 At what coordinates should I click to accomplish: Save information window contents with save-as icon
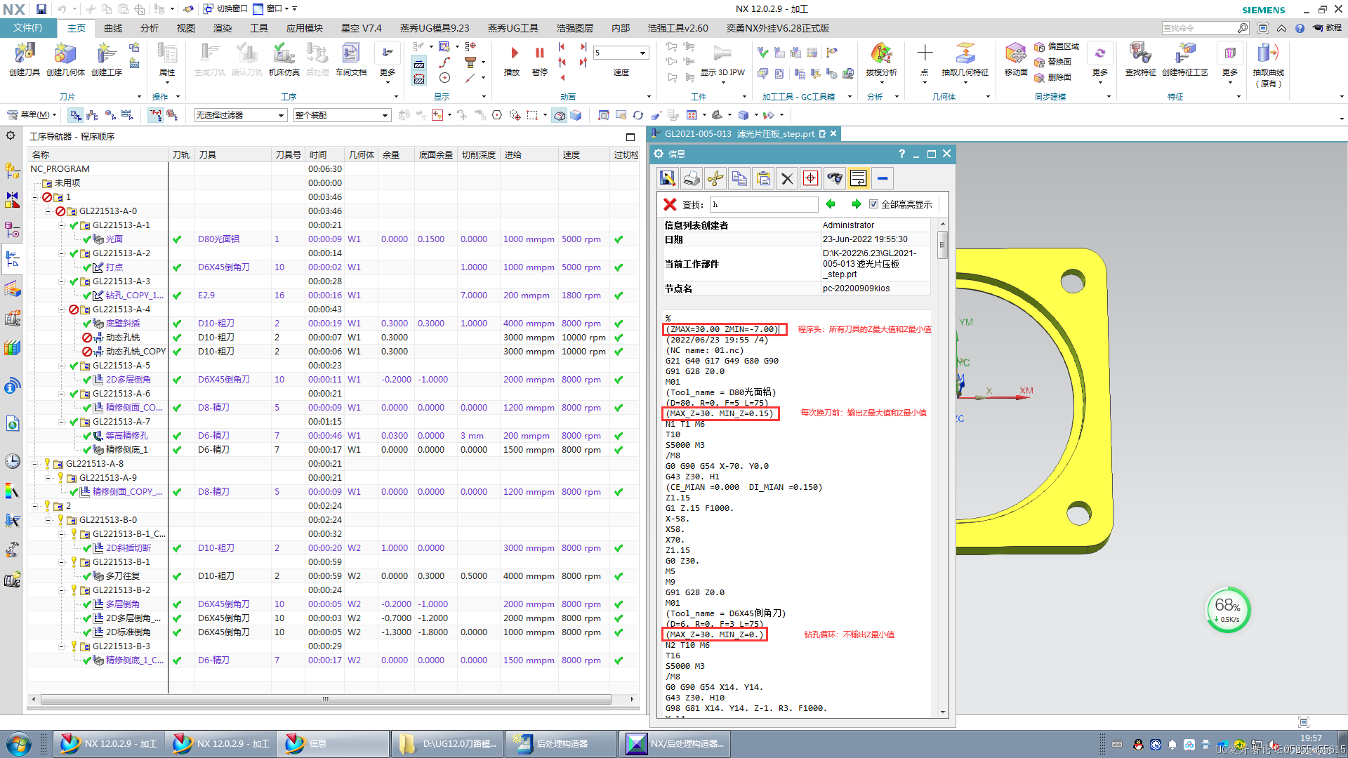coord(667,178)
